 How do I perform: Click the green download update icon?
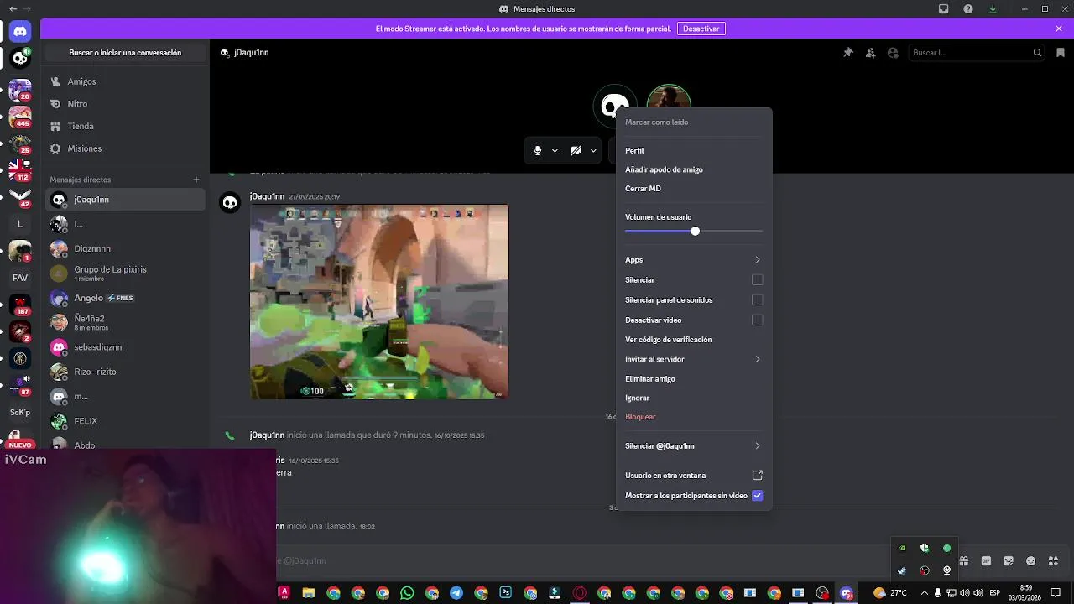[993, 9]
